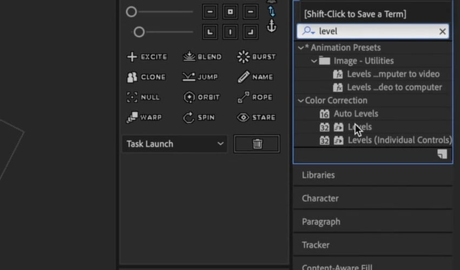
Task: Click the top-left align button with dash
Action: 210,12
